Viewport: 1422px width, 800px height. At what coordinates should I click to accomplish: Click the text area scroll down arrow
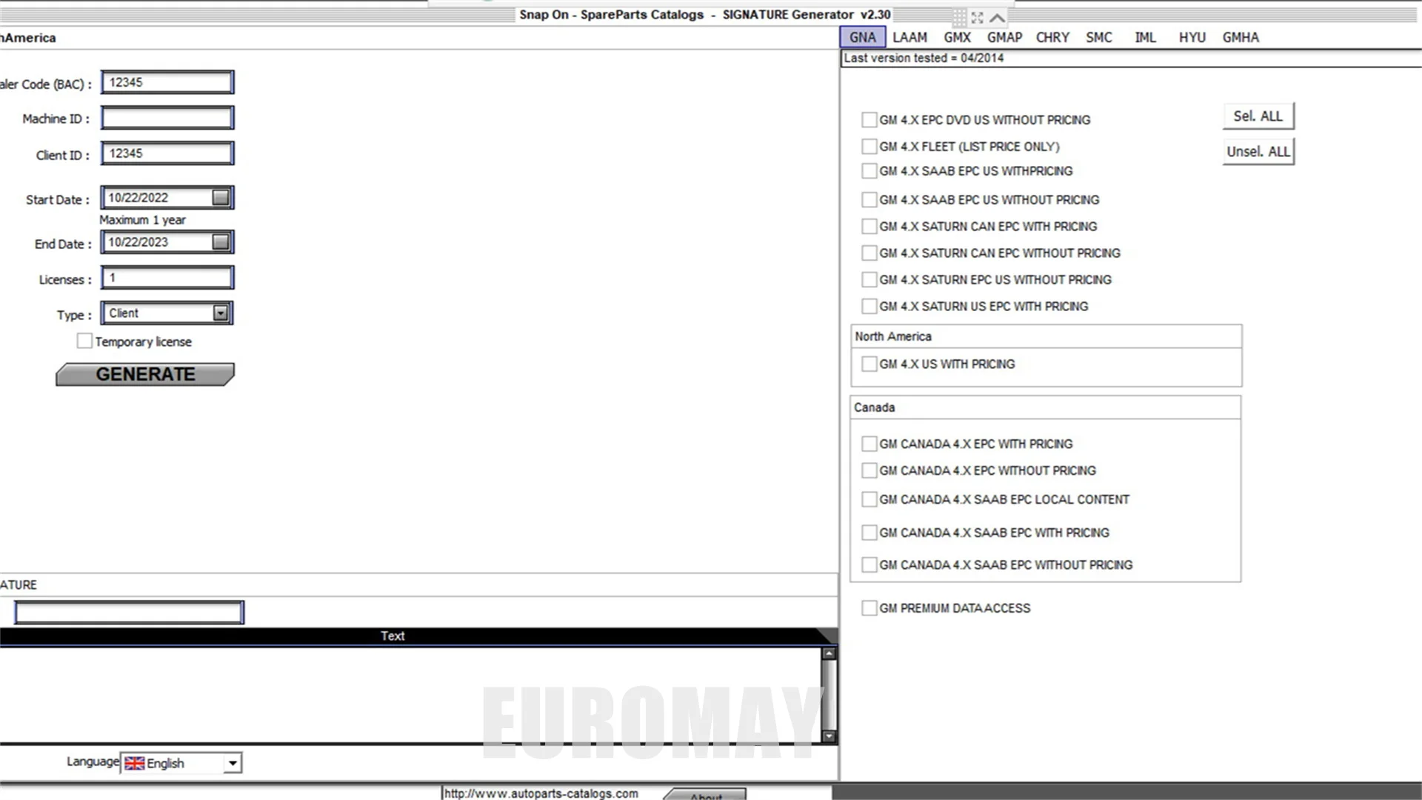point(829,736)
